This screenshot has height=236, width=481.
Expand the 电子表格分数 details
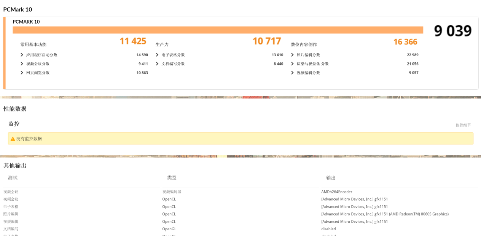pos(157,55)
